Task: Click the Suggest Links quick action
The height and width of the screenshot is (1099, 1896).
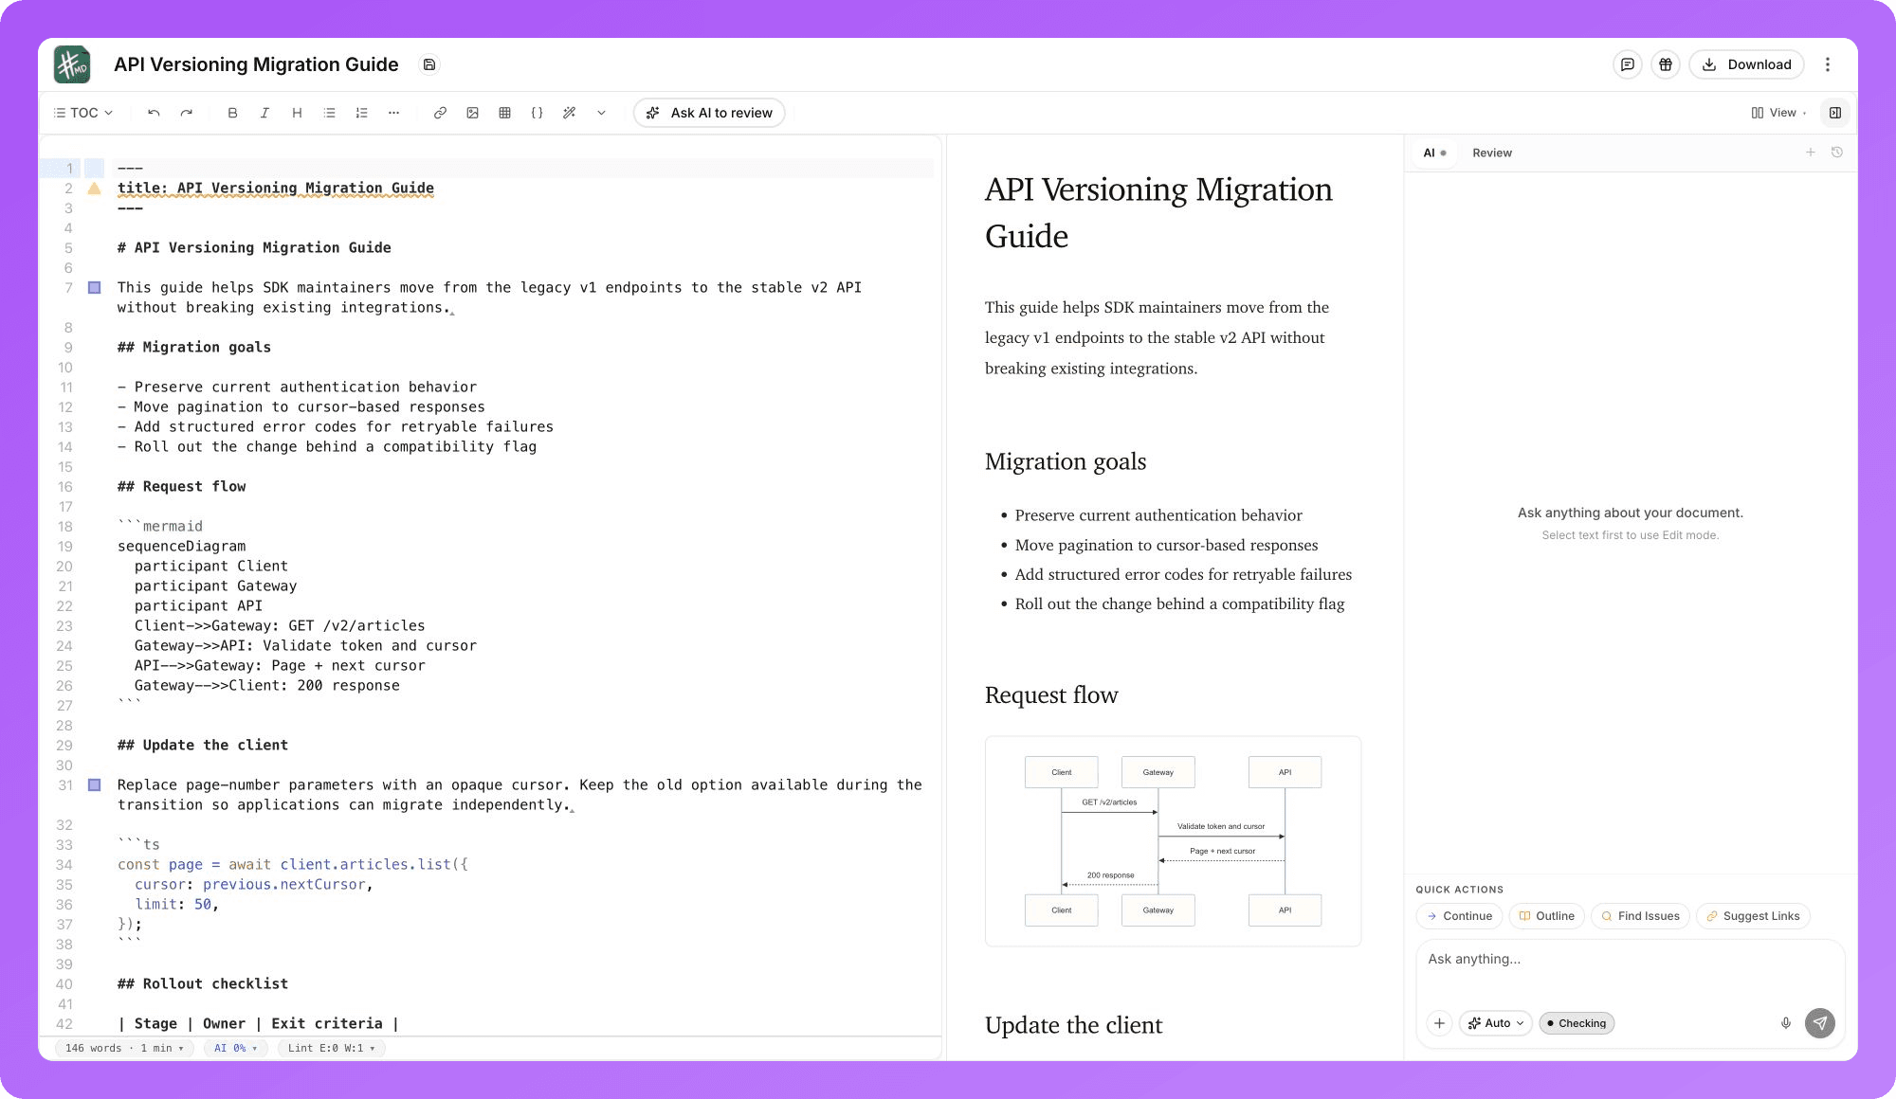Action: (1753, 916)
